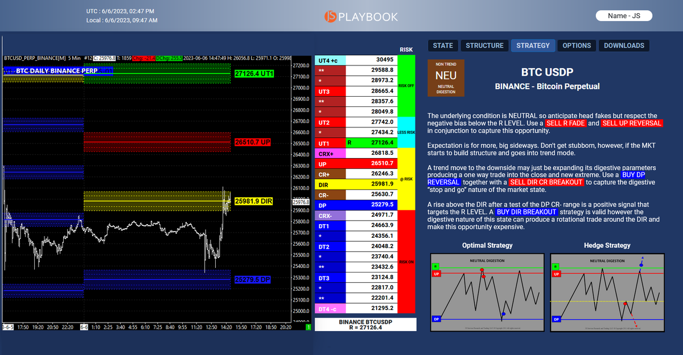The height and width of the screenshot is (355, 683).
Task: Click the value 27742.0 in the table
Action: point(382,122)
